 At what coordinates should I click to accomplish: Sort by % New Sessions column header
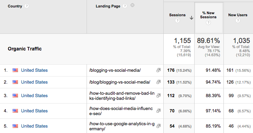208,15
